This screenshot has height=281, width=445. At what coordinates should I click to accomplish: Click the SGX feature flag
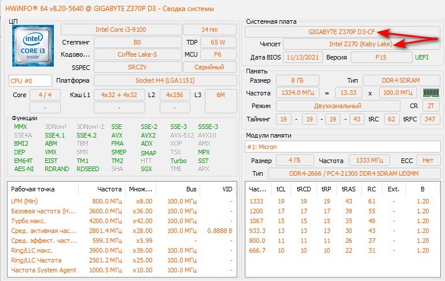tap(146, 169)
